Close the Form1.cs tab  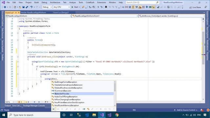click(x=19, y=12)
